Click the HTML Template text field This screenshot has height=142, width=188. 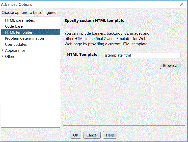[142, 55]
